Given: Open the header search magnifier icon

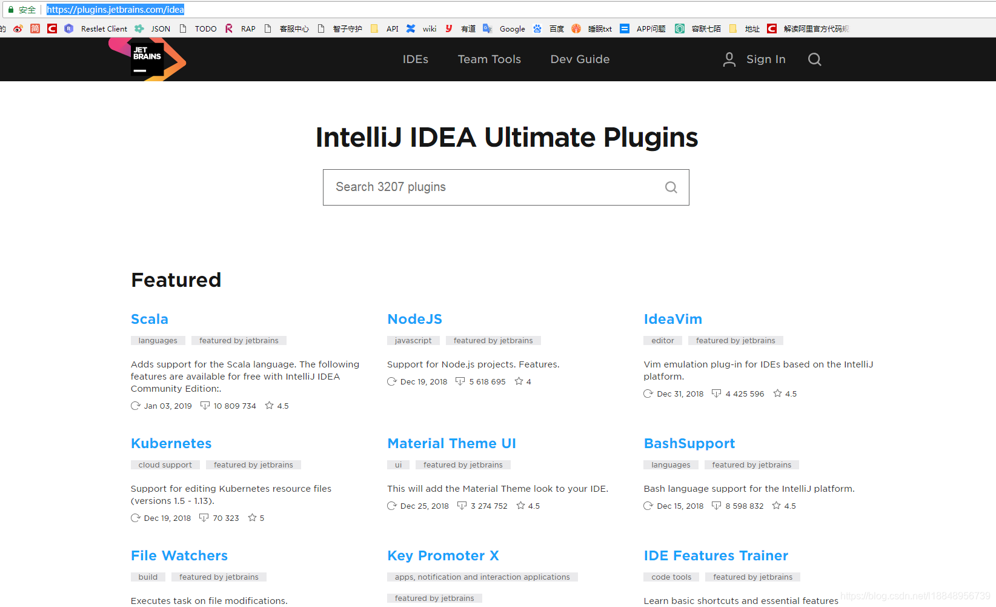Looking at the screenshot, I should [x=815, y=59].
